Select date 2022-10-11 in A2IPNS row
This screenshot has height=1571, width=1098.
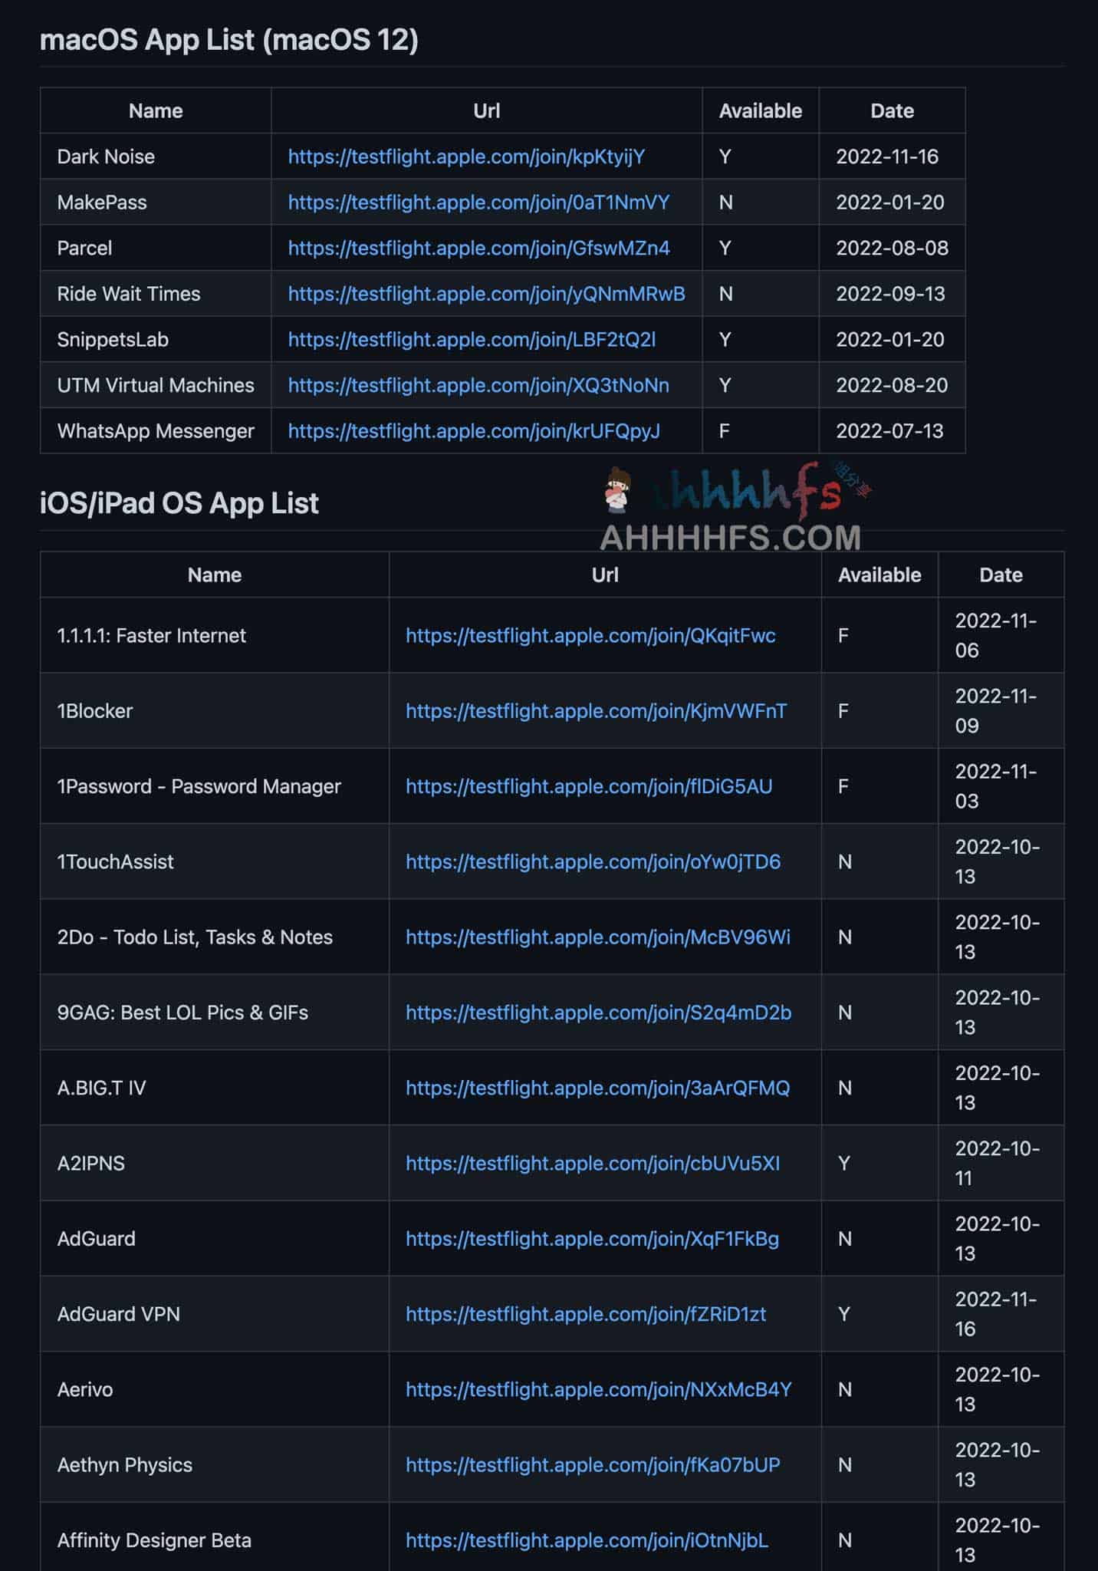998,1164
